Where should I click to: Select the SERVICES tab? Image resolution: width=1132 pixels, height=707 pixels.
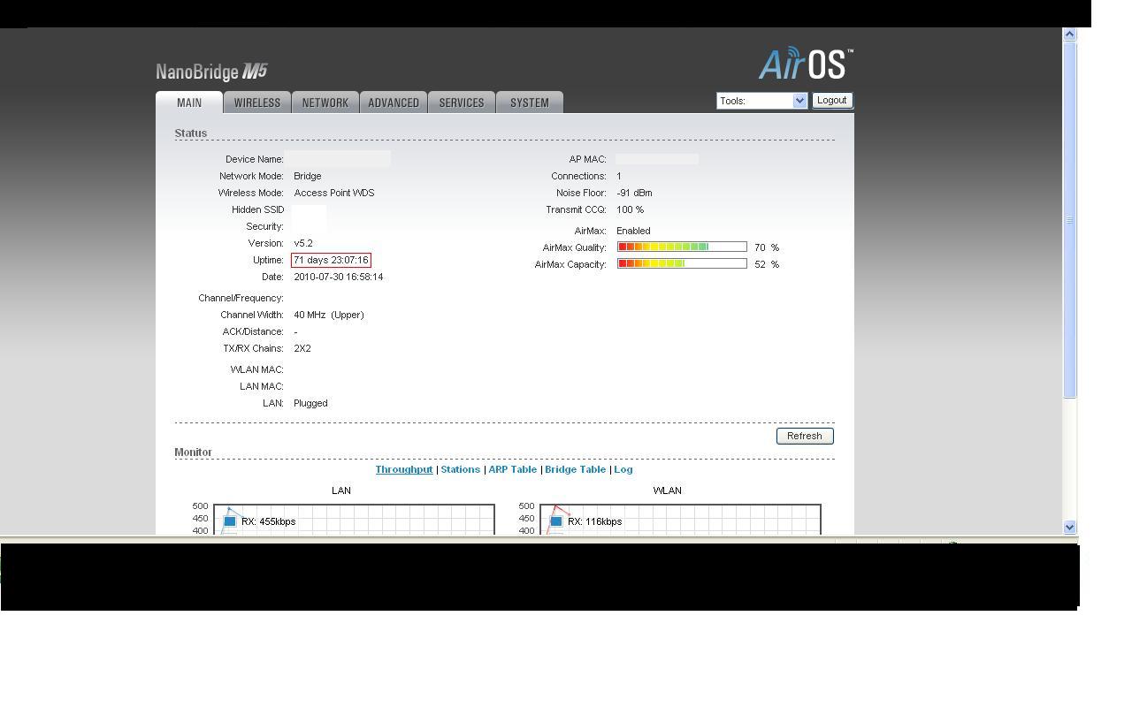pyautogui.click(x=462, y=103)
